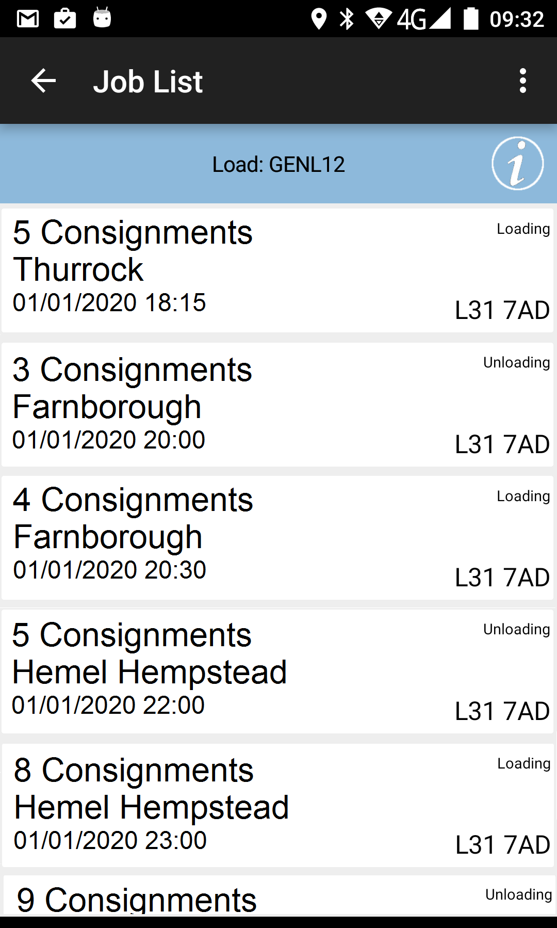
Task: Tap the Gmail notification icon
Action: point(28,19)
